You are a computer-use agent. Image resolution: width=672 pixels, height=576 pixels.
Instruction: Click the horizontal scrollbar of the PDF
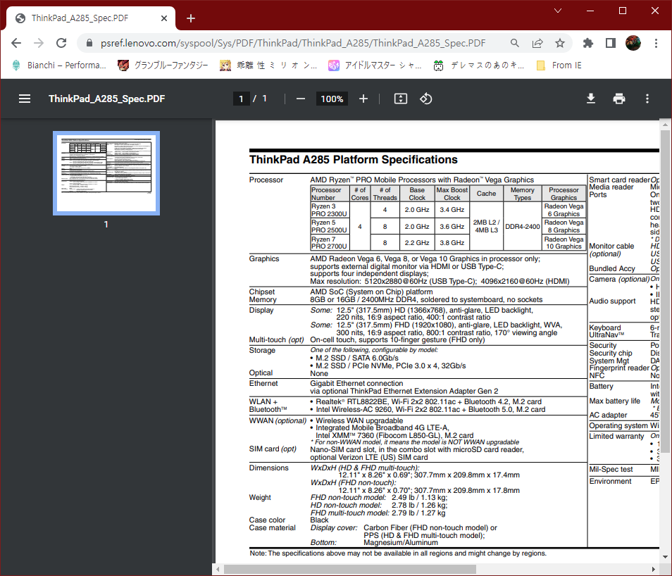349,569
